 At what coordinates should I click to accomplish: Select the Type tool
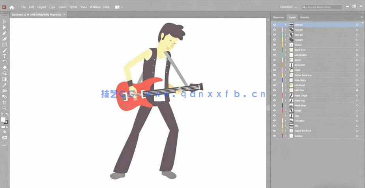(4, 56)
